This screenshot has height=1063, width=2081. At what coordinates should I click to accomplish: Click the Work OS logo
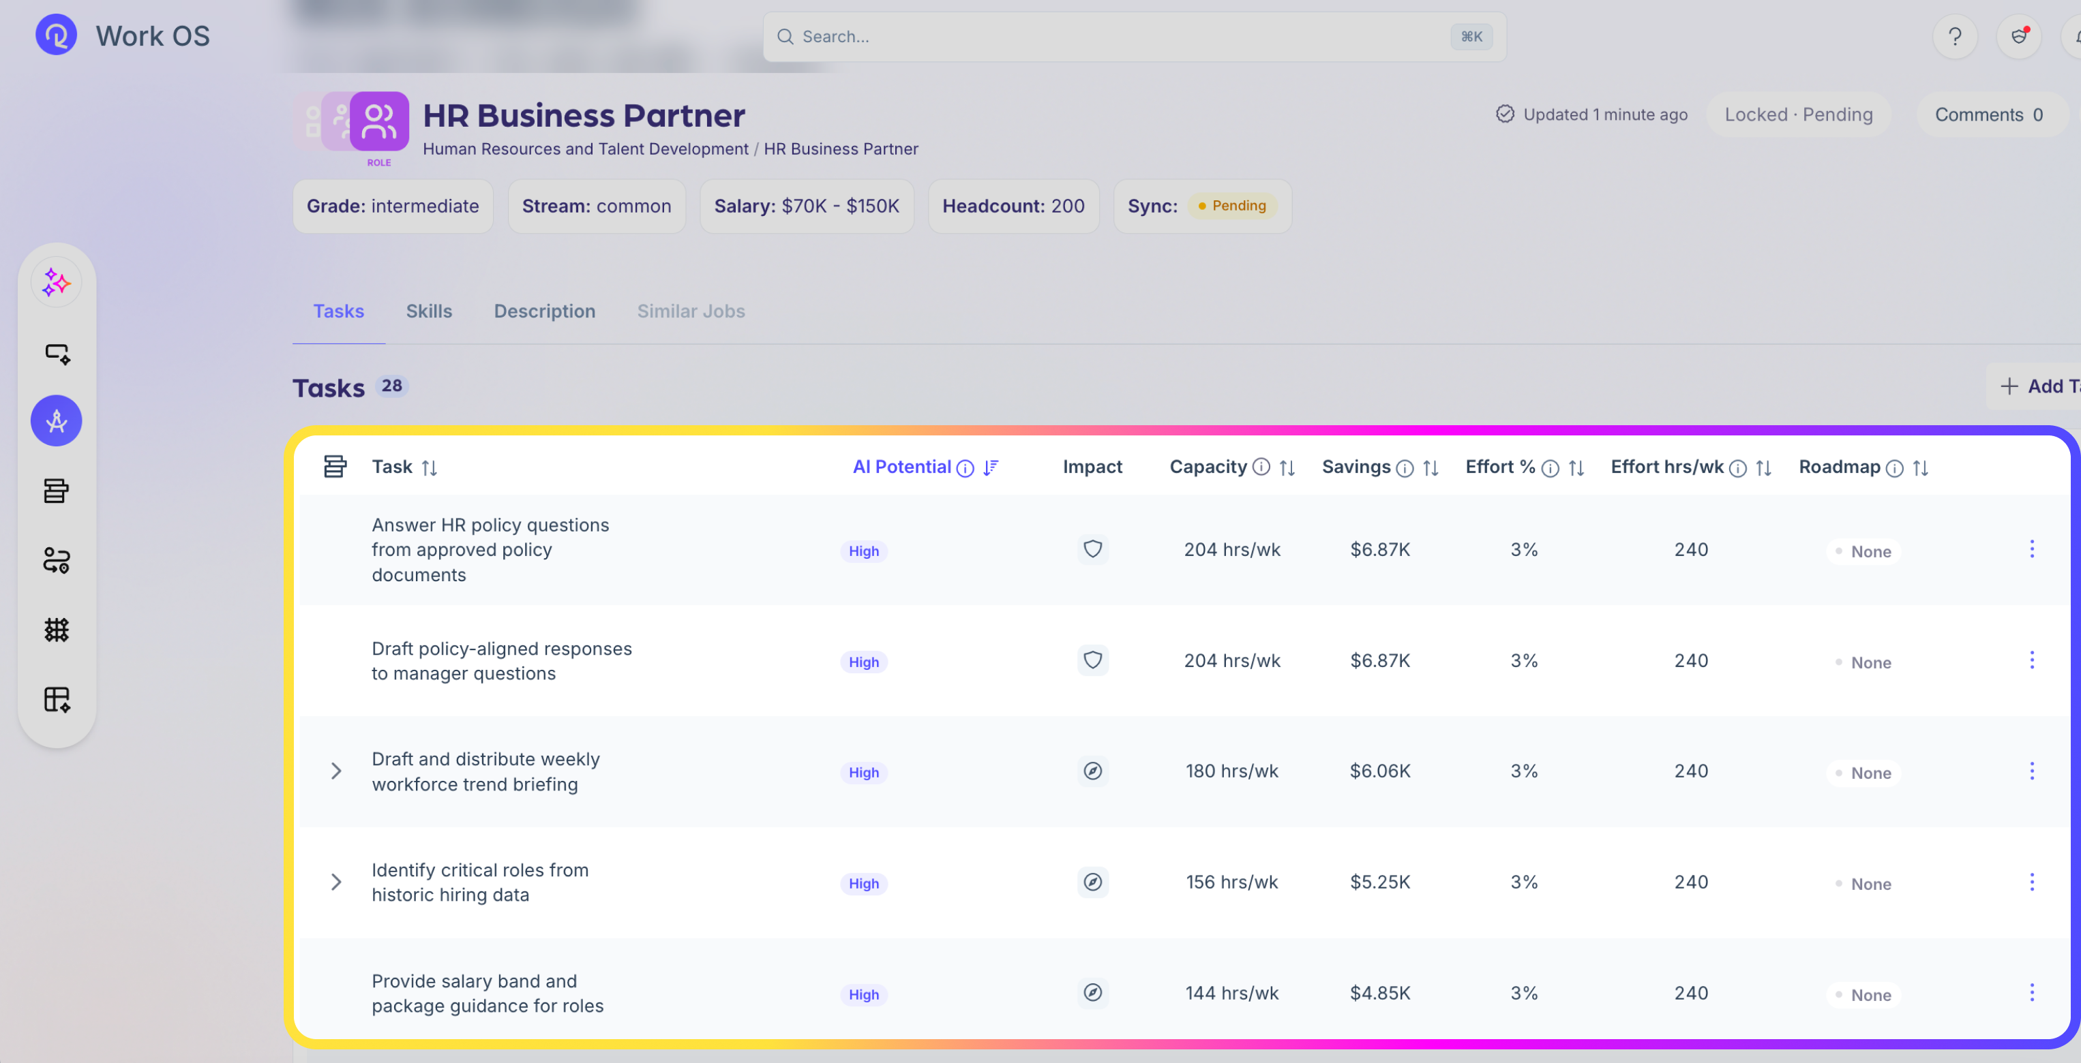point(56,35)
